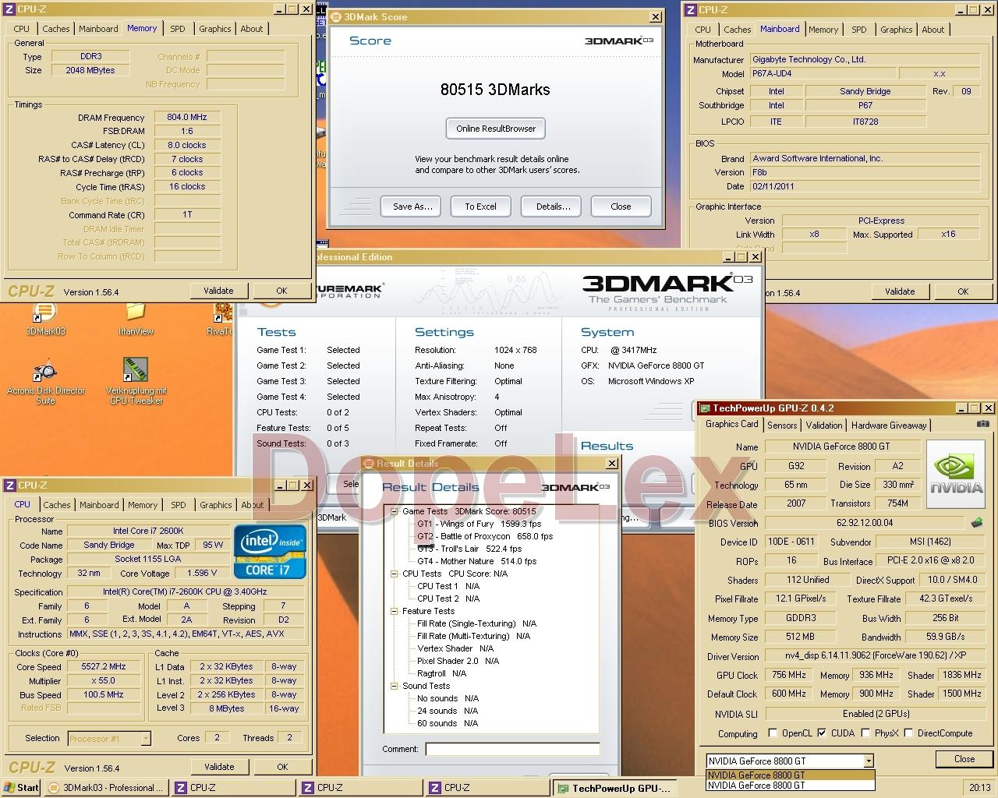998x798 pixels.
Task: Open the IrfanView desktop icon
Action: pyautogui.click(x=136, y=319)
